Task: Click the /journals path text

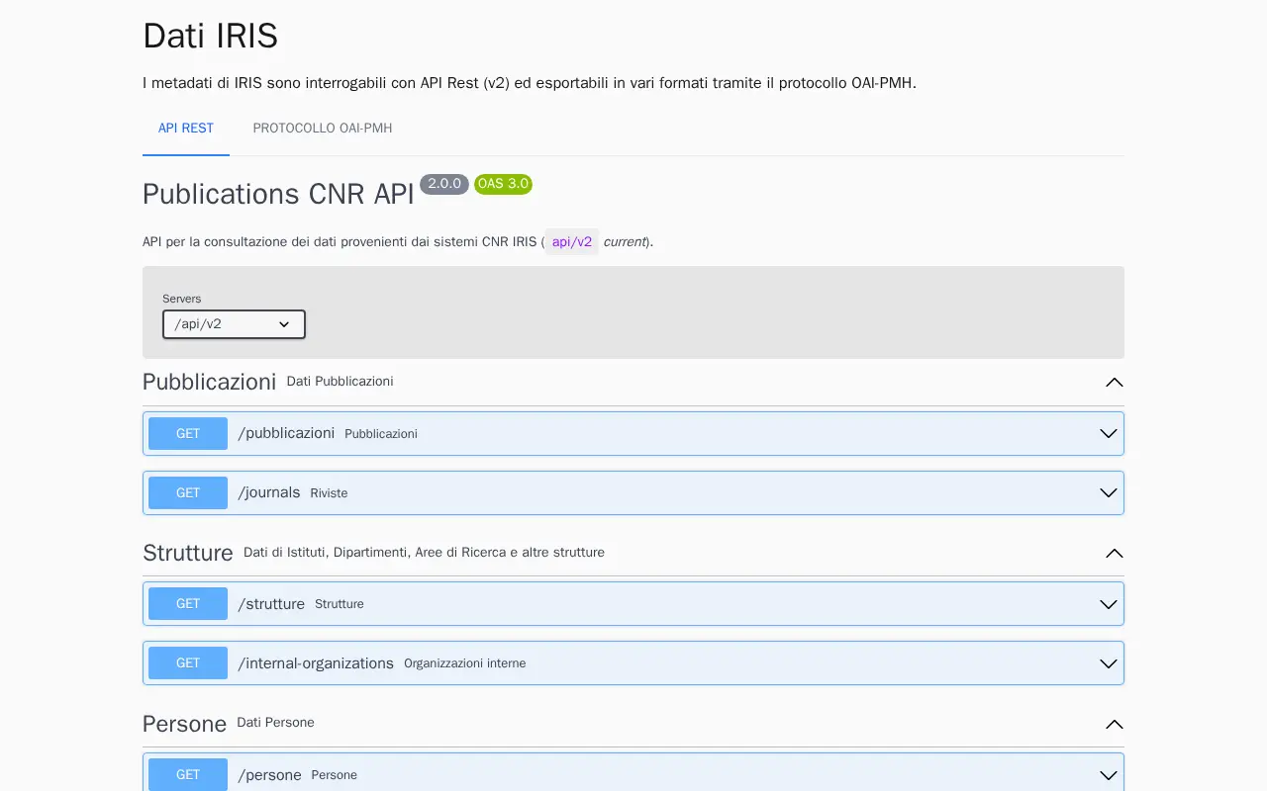Action: coord(269,492)
